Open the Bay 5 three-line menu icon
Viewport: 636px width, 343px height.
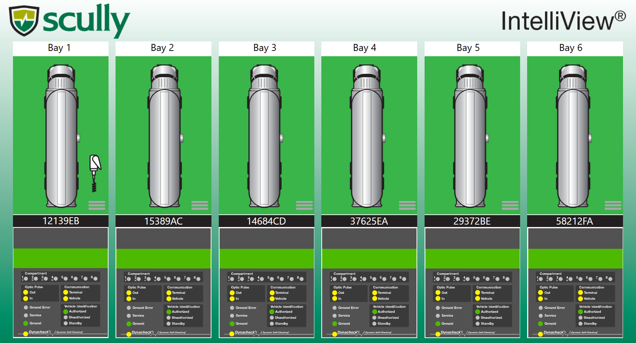coord(510,205)
